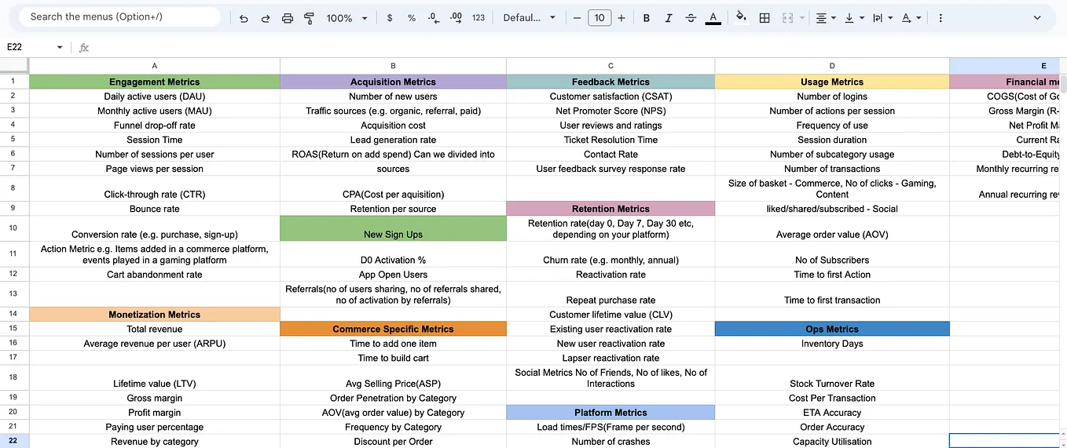This screenshot has height=448, width=1067.
Task: Open the merge cells dropdown arrow
Action: (x=801, y=17)
